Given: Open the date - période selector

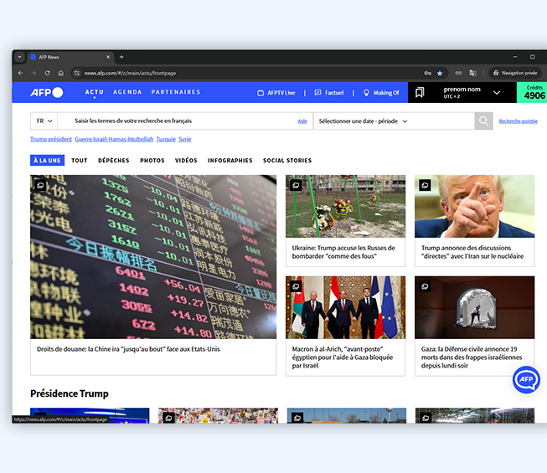Looking at the screenshot, I should click(x=363, y=121).
